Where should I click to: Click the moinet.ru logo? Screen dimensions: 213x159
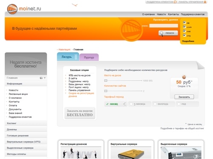coord(24,9)
